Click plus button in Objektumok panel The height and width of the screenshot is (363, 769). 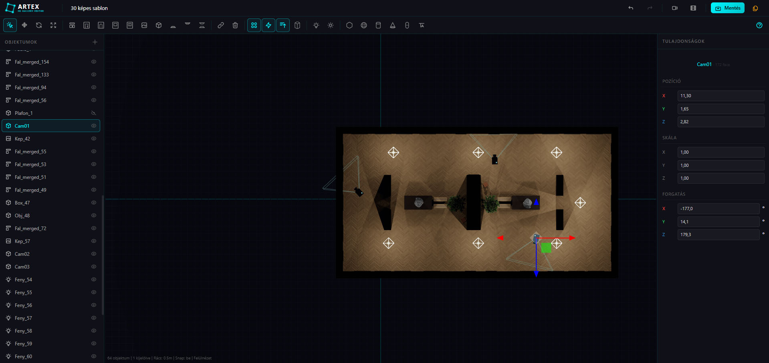pos(95,42)
